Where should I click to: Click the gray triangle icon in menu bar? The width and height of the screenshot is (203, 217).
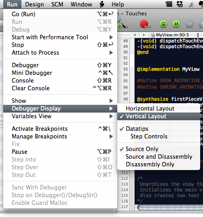pos(191,4)
